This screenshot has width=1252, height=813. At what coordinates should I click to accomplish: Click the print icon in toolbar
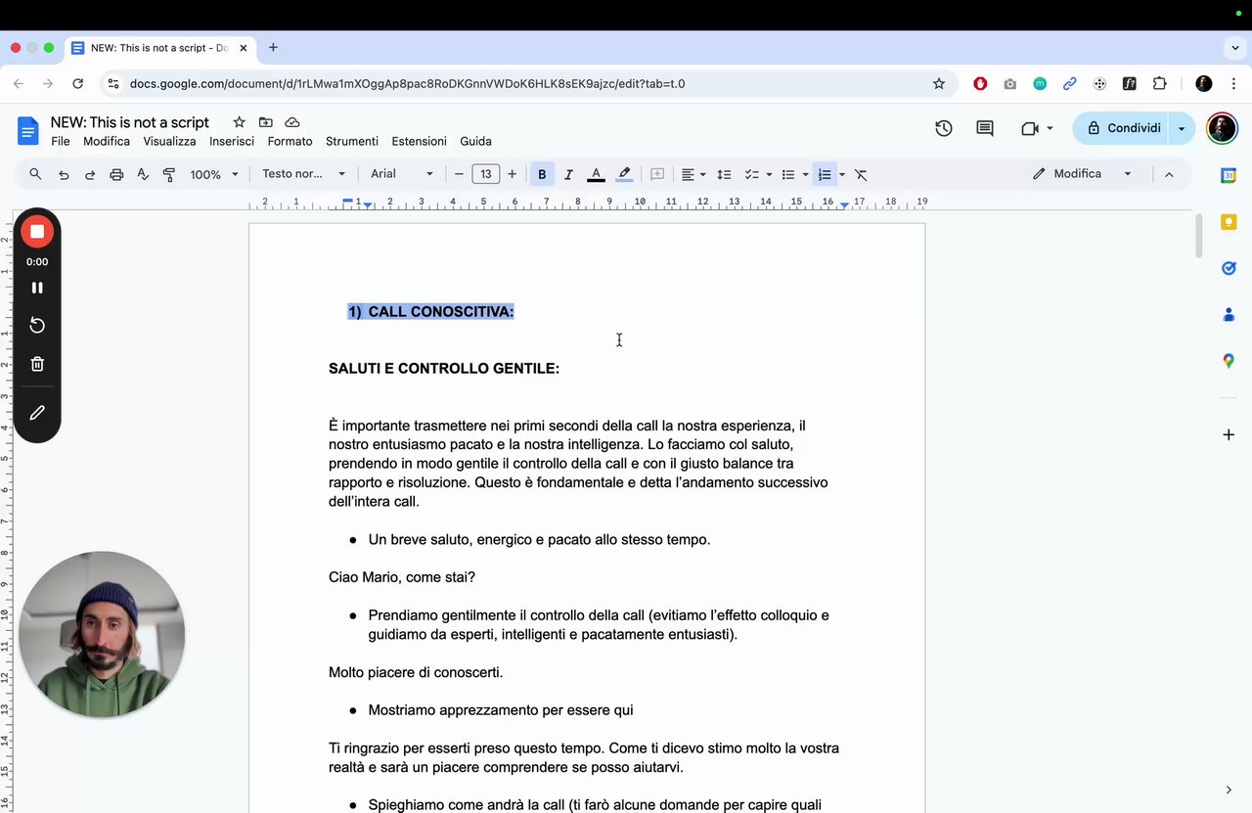tap(116, 174)
